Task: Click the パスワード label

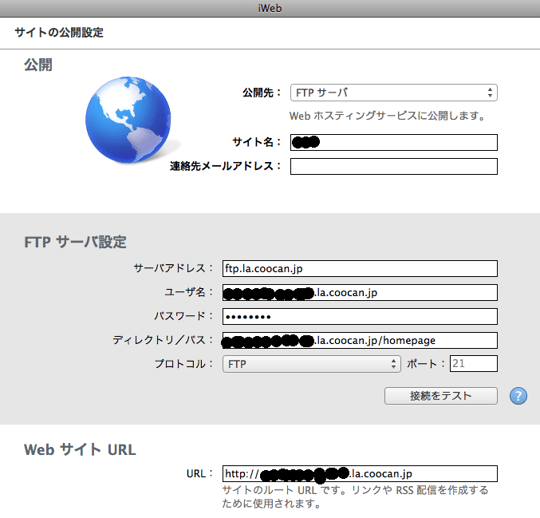Action: [x=183, y=316]
